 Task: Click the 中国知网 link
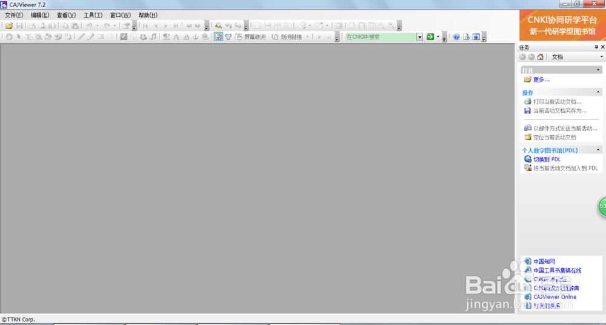pyautogui.click(x=544, y=261)
